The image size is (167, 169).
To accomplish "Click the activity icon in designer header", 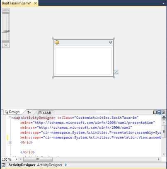I will click(57, 42).
